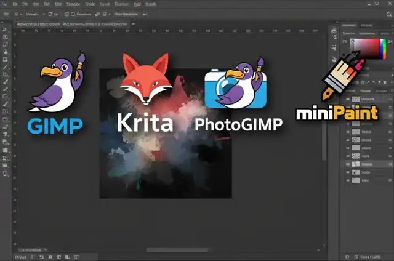Image resolution: width=394 pixels, height=261 pixels.
Task: Click the horizontal scrollbar thumb below the canvas
Action: pyautogui.click(x=177, y=250)
